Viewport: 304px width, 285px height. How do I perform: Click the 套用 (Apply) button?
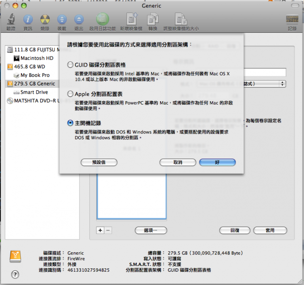click(270, 230)
